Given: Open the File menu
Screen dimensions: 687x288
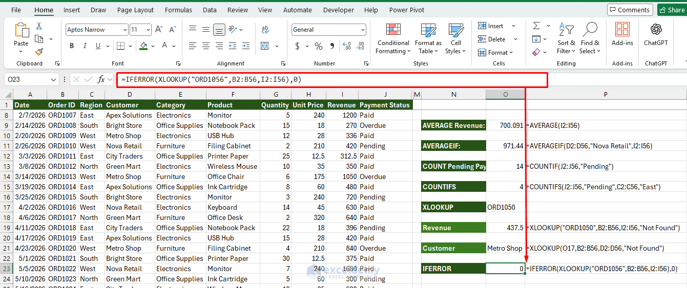Looking at the screenshot, I should point(16,10).
